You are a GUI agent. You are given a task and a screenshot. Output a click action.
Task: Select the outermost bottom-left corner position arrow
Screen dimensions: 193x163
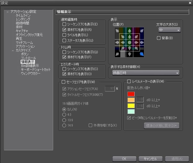point(118,54)
